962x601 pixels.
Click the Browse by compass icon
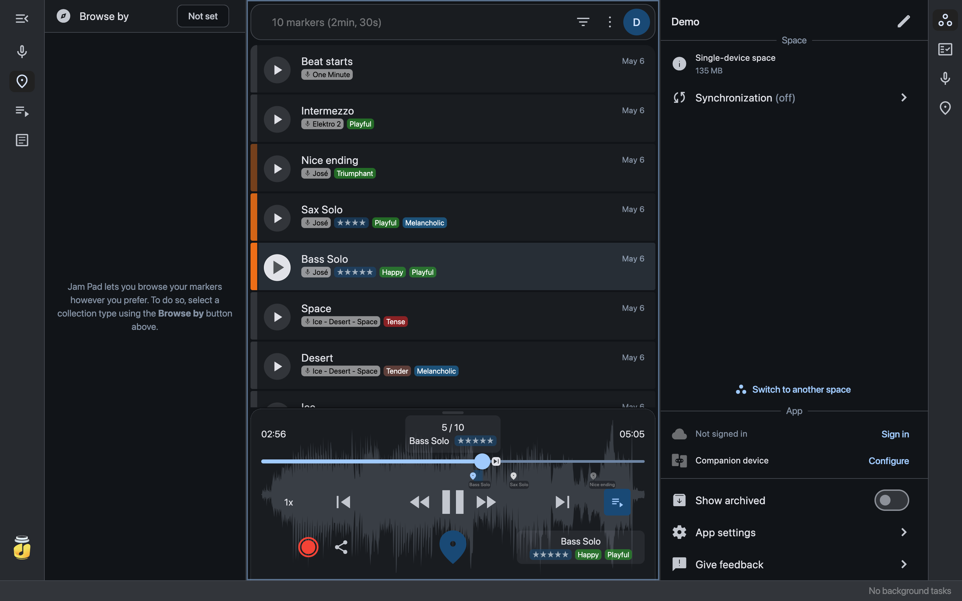point(63,16)
